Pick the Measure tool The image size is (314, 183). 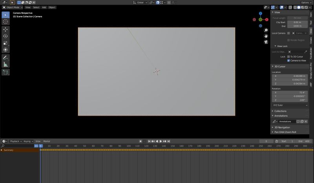coord(5,64)
